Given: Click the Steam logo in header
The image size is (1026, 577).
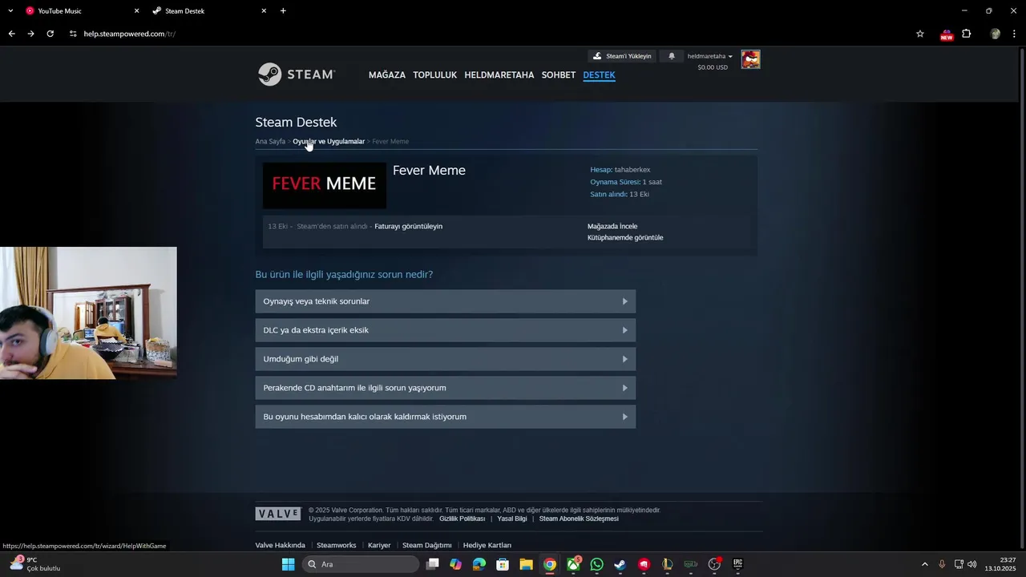Looking at the screenshot, I should point(296,75).
